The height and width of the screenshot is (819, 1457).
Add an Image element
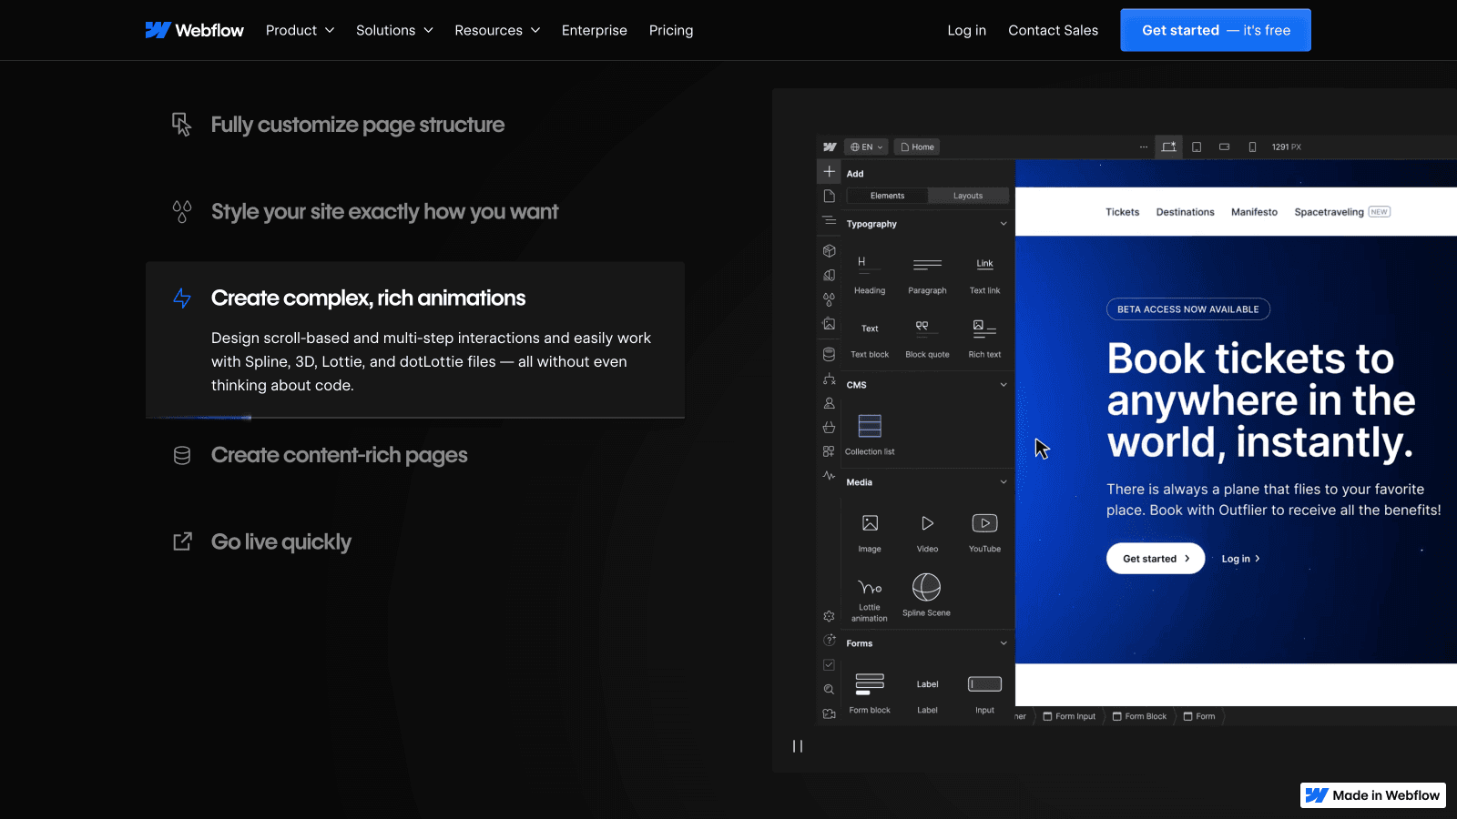[x=870, y=532]
